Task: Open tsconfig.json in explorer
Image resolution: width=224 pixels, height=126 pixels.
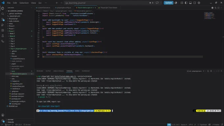Action: point(16,104)
